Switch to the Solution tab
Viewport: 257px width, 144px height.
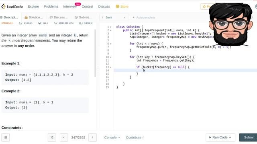coord(34,17)
